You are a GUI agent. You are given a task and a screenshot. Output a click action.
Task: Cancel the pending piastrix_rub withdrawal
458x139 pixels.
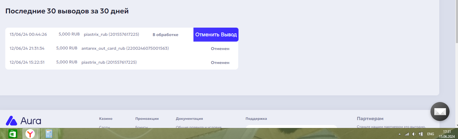pos(216,35)
